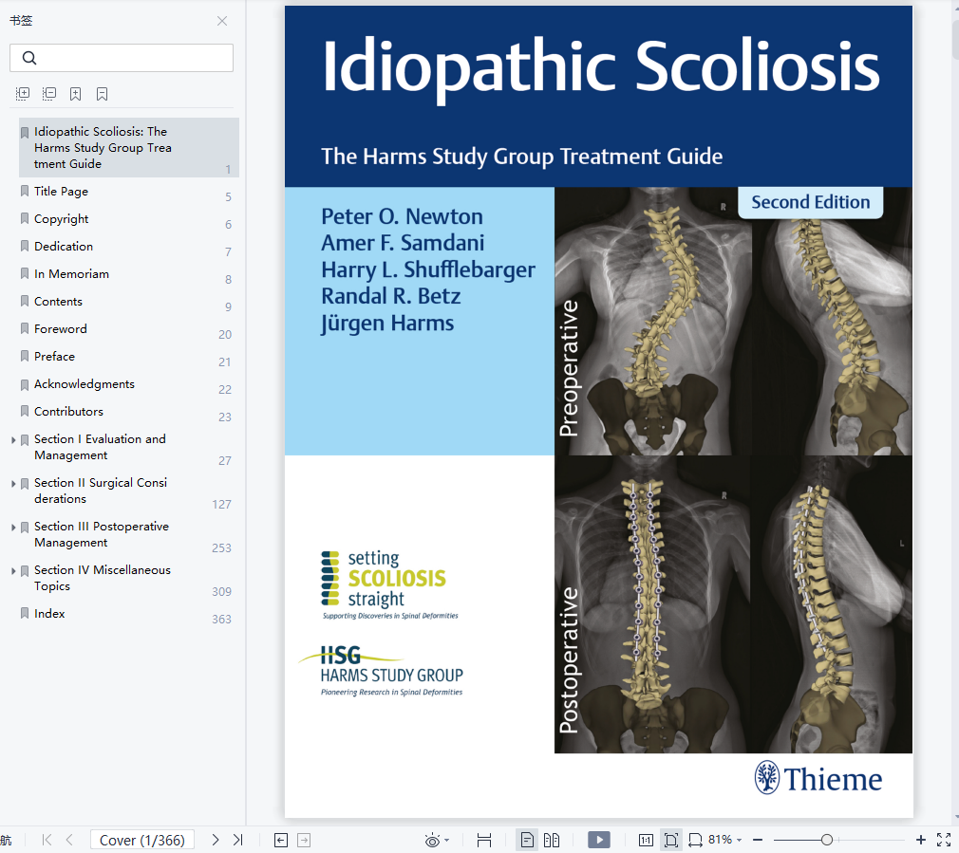Open the Acknowledgments bookmark

click(85, 383)
